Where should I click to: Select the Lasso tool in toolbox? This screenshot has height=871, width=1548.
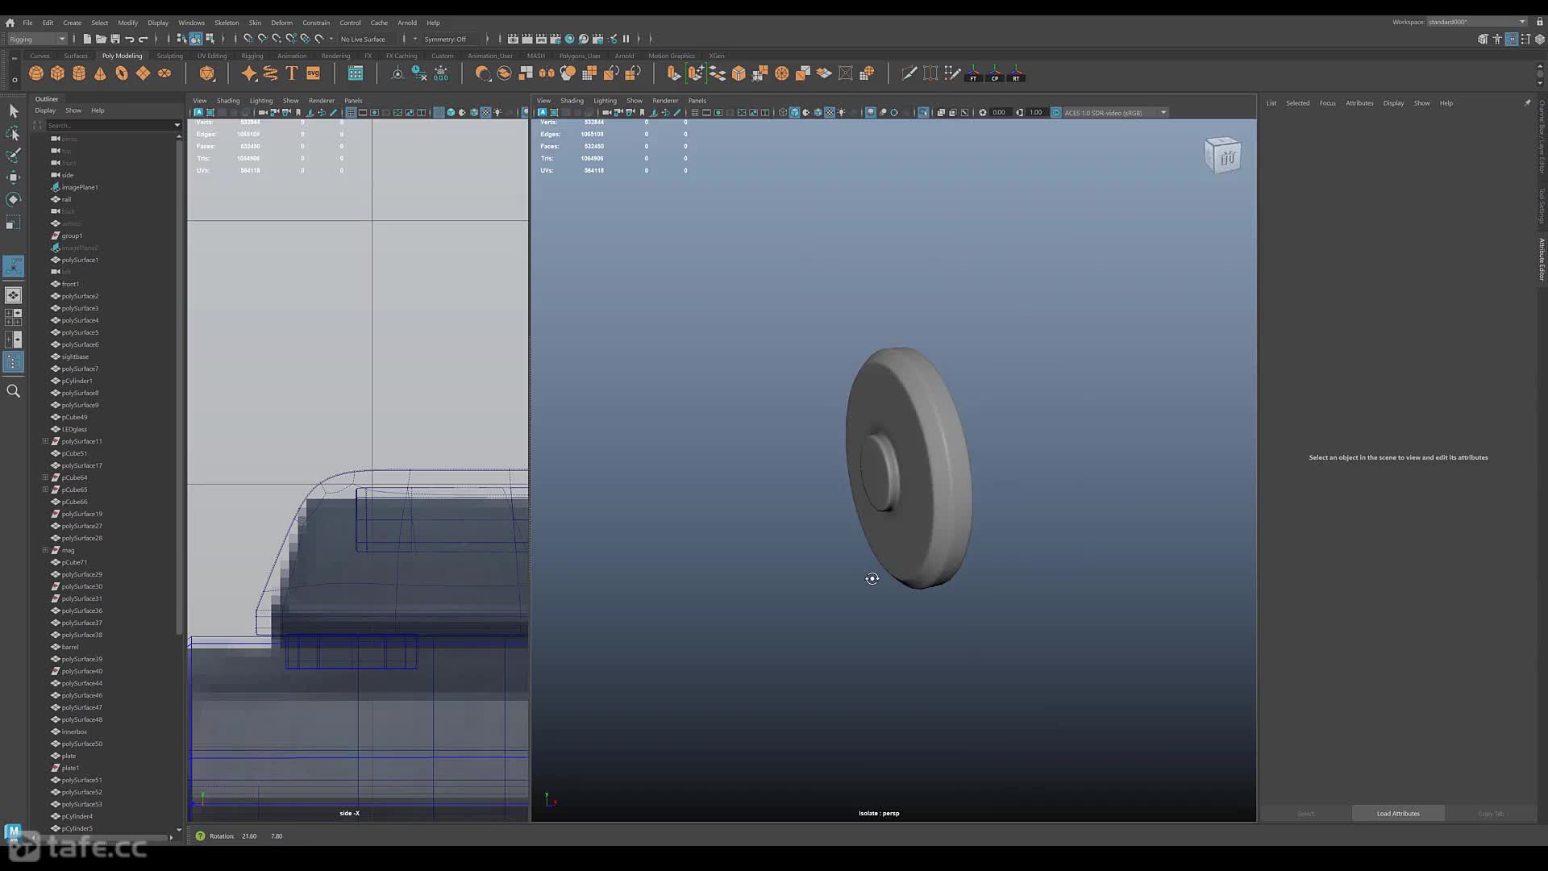click(x=14, y=133)
